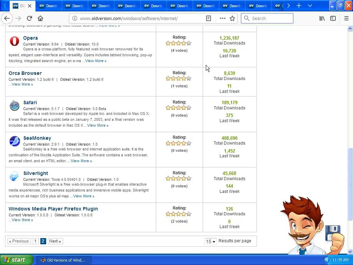
Task: Switch to the third browser tab
Action: pyautogui.click(x=75, y=6)
